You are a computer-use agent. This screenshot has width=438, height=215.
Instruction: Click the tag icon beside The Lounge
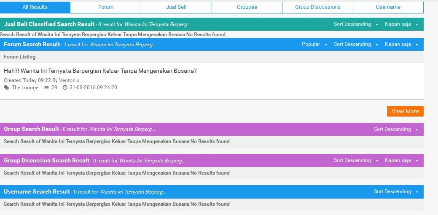click(6, 88)
